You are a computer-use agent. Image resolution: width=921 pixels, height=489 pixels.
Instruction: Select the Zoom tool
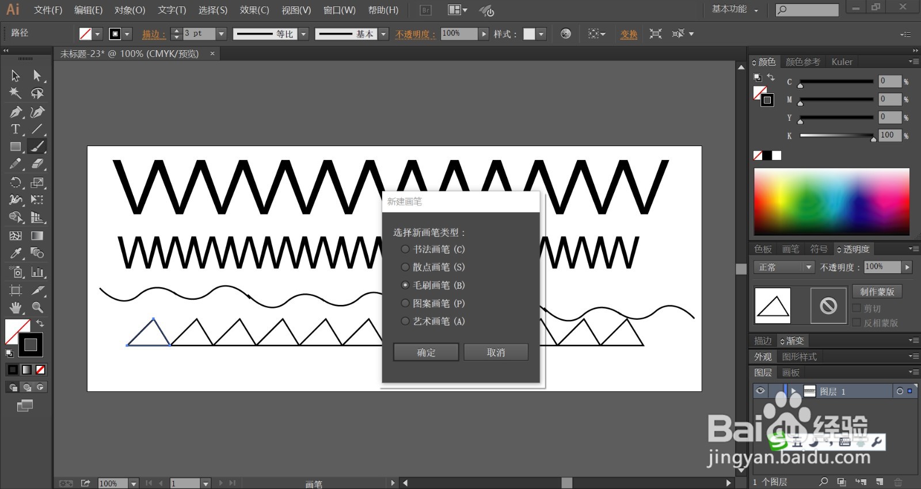coord(37,307)
